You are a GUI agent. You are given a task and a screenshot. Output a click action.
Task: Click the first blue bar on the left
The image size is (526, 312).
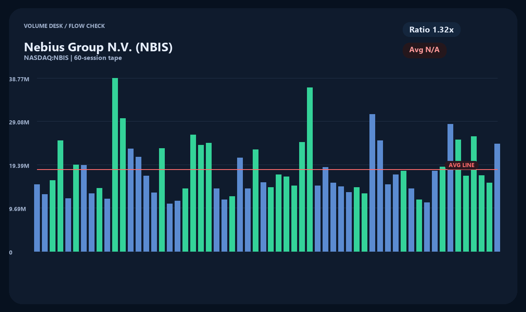[x=37, y=218]
